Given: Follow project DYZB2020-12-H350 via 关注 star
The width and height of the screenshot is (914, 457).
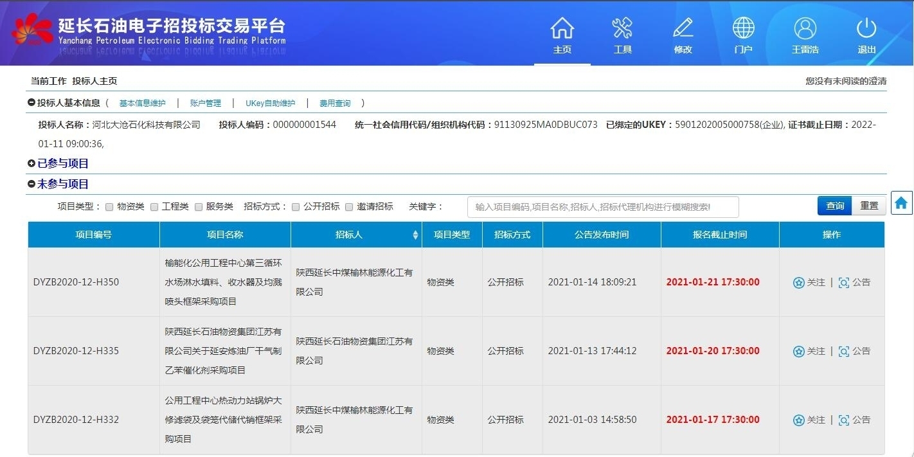Looking at the screenshot, I should 809,282.
